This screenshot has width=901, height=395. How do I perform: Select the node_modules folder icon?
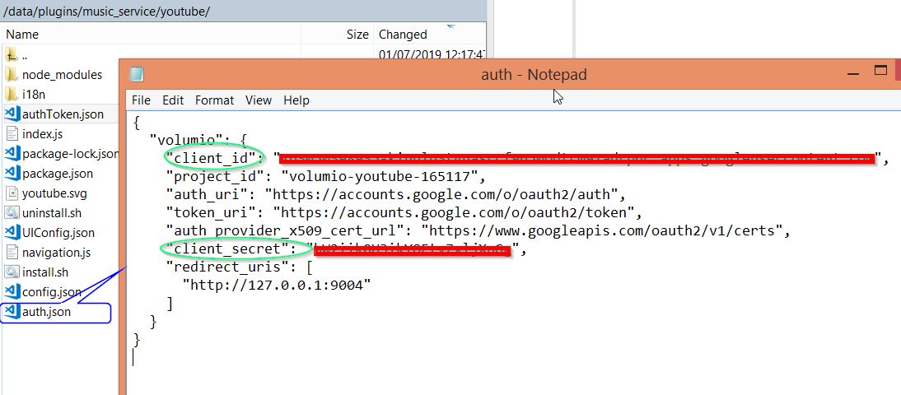(x=12, y=74)
